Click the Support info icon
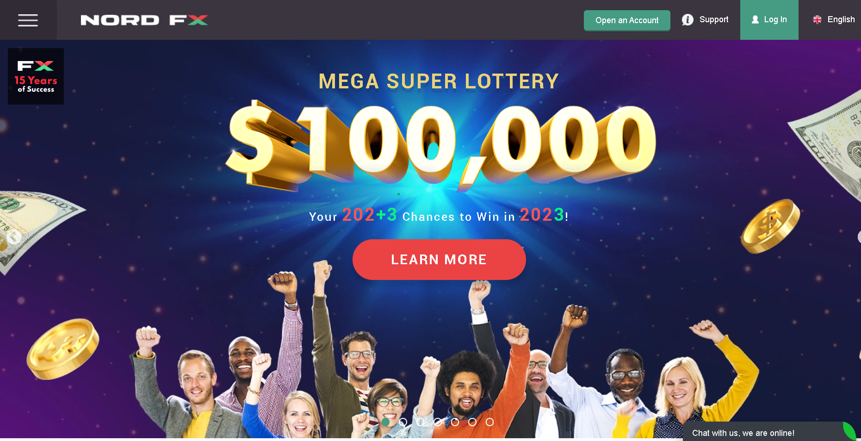 688,20
